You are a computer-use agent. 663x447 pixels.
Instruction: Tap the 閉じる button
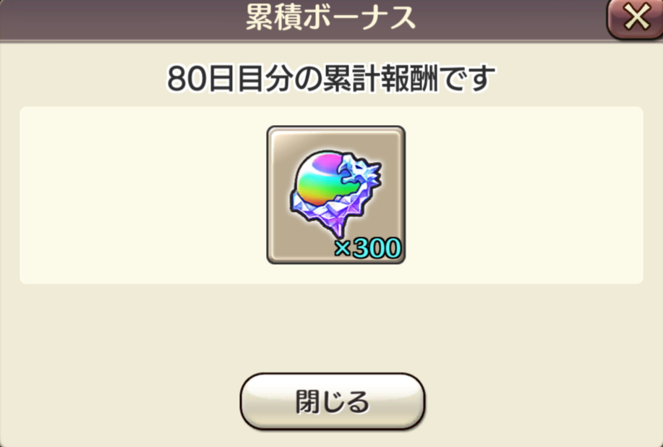333,401
